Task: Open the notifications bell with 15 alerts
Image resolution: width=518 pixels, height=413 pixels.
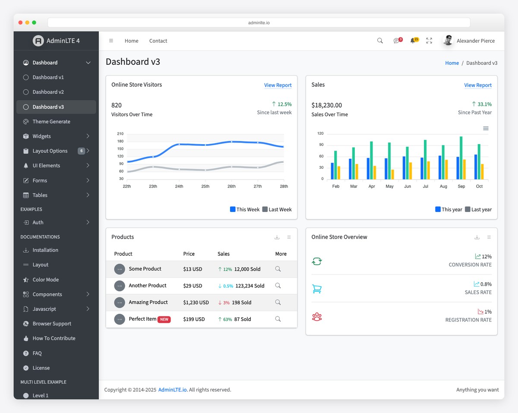Action: (x=413, y=41)
